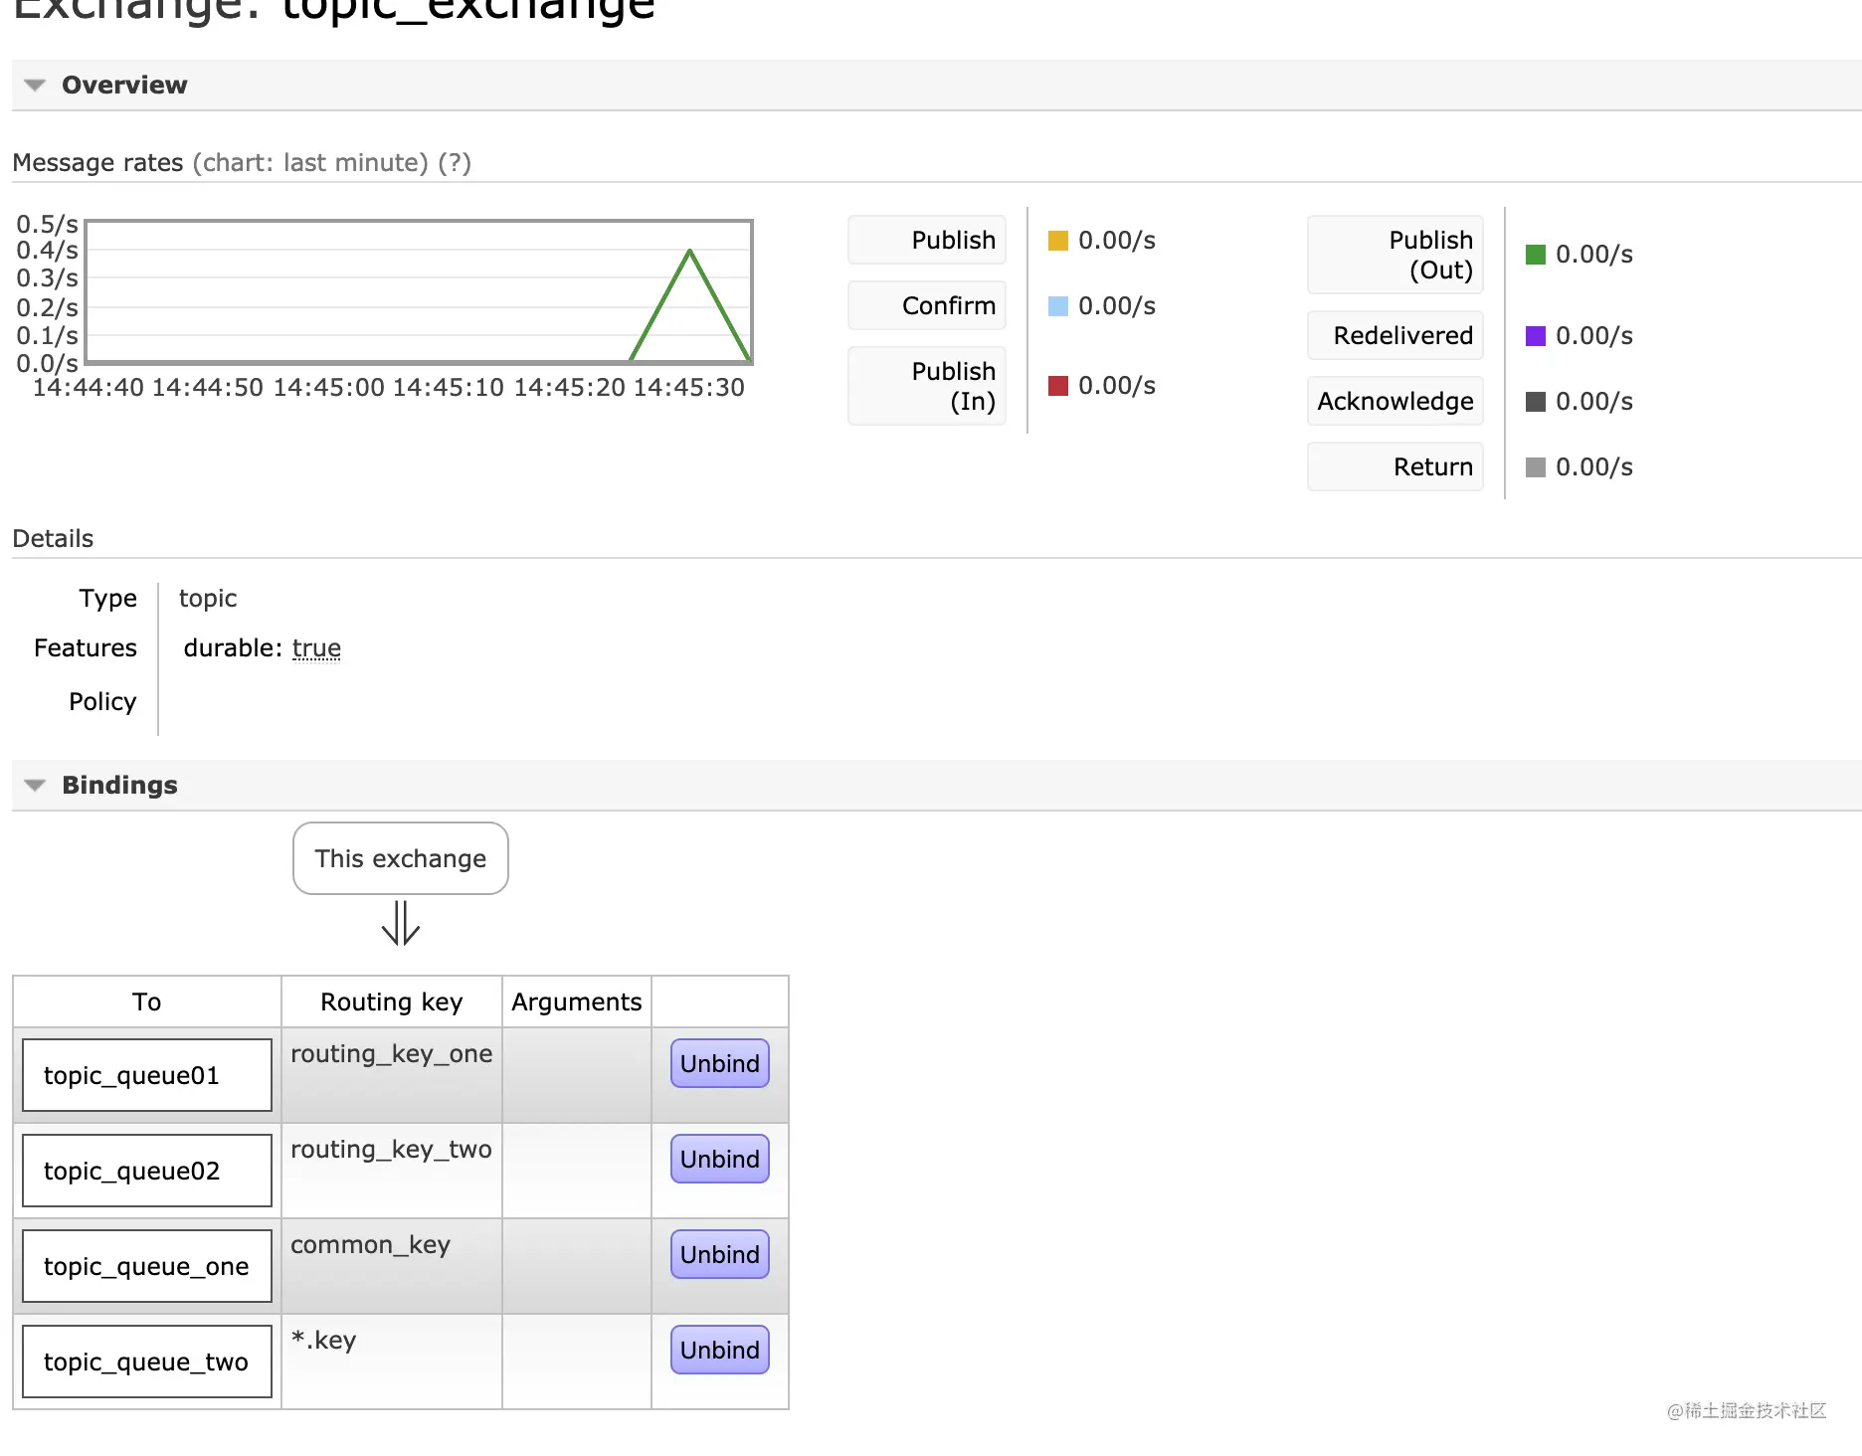Image resolution: width=1862 pixels, height=1456 pixels.
Task: Click the light blue Confirm swatch
Action: pyautogui.click(x=1058, y=306)
